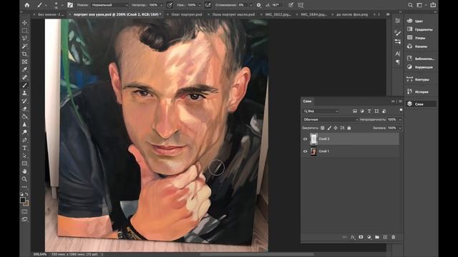Delete layer using trash icon
This screenshot has width=458, height=257.
click(x=394, y=237)
